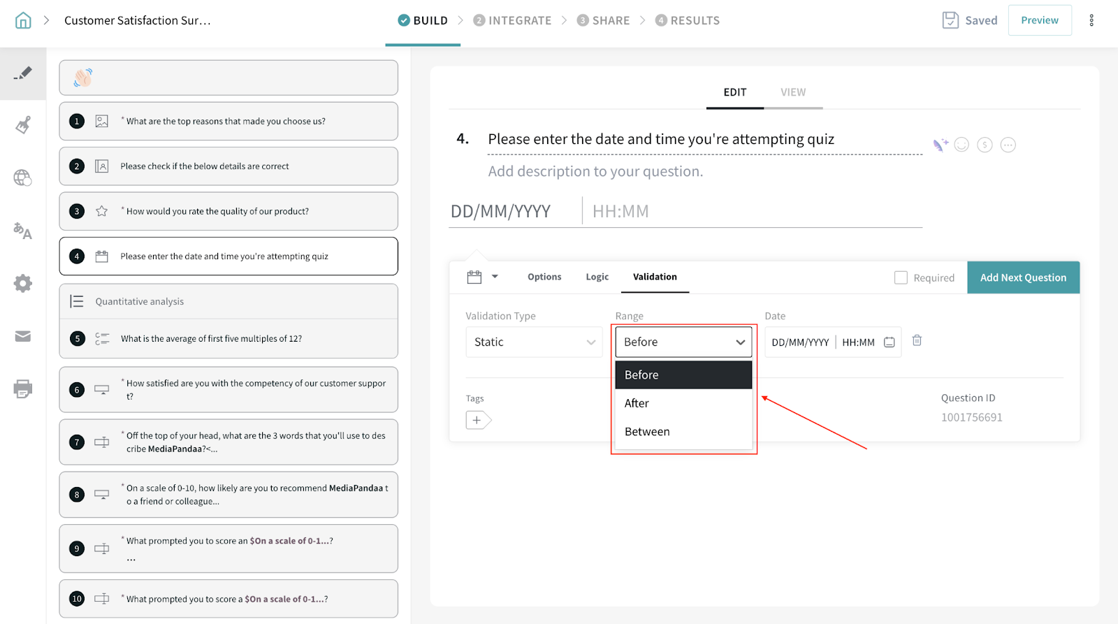Switch to the Logic tab
This screenshot has width=1118, height=624.
pos(597,277)
